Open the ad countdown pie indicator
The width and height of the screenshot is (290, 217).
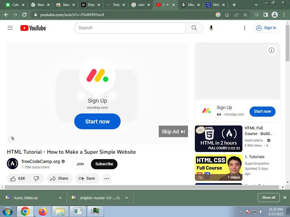[11, 139]
